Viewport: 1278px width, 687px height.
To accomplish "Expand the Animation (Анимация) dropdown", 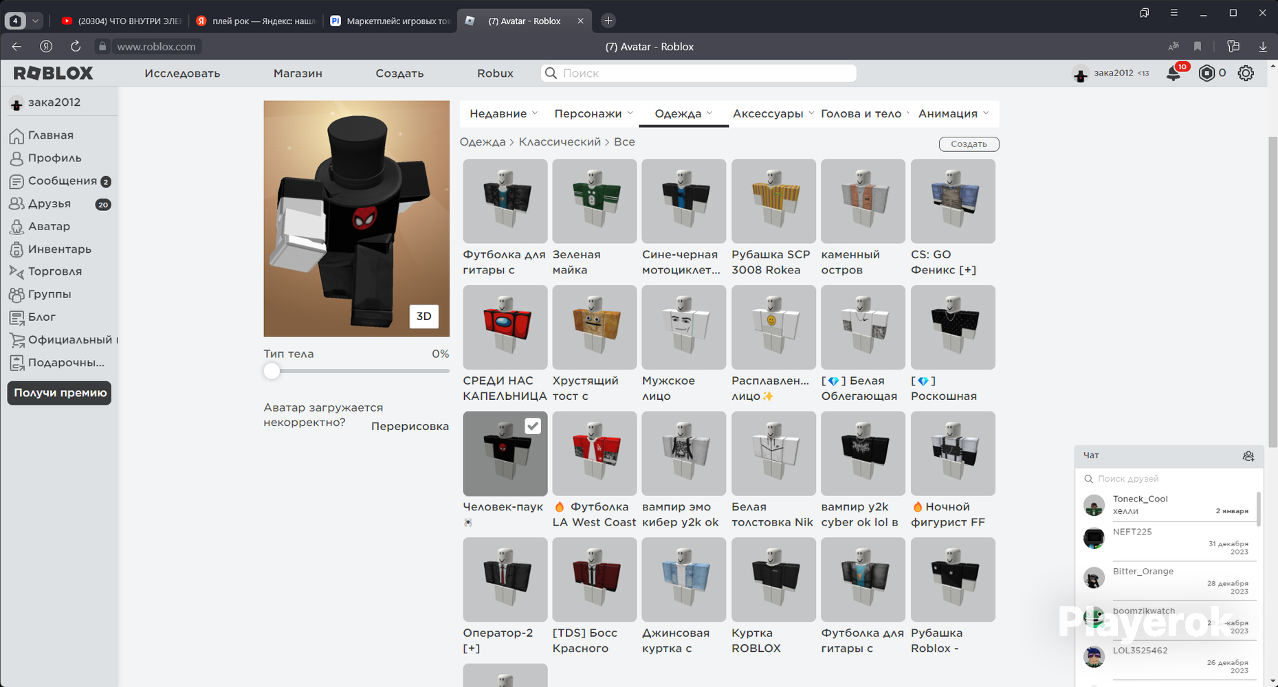I will (x=953, y=114).
